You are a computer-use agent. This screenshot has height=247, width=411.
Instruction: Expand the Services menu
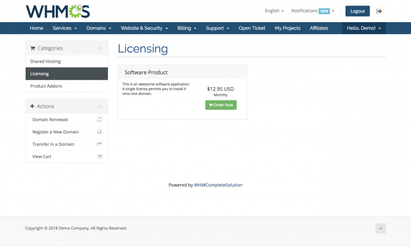coord(65,28)
